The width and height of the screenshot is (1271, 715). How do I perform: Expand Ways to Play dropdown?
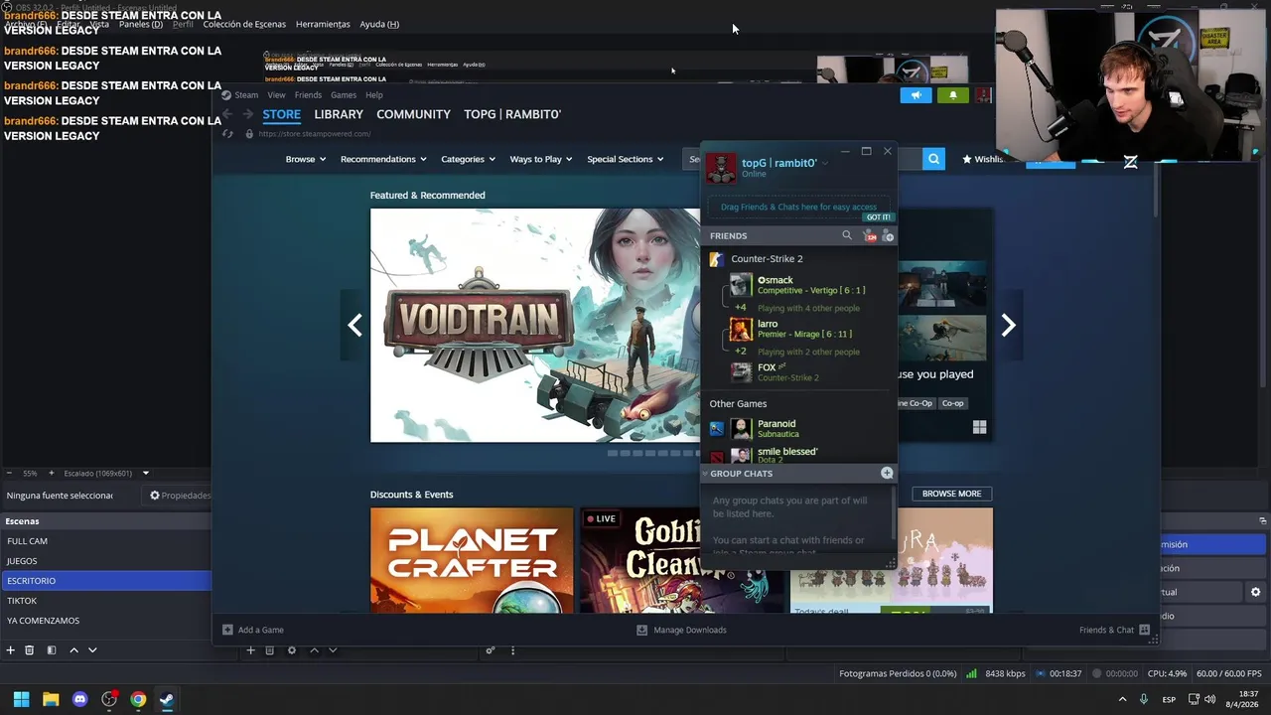[x=541, y=159]
